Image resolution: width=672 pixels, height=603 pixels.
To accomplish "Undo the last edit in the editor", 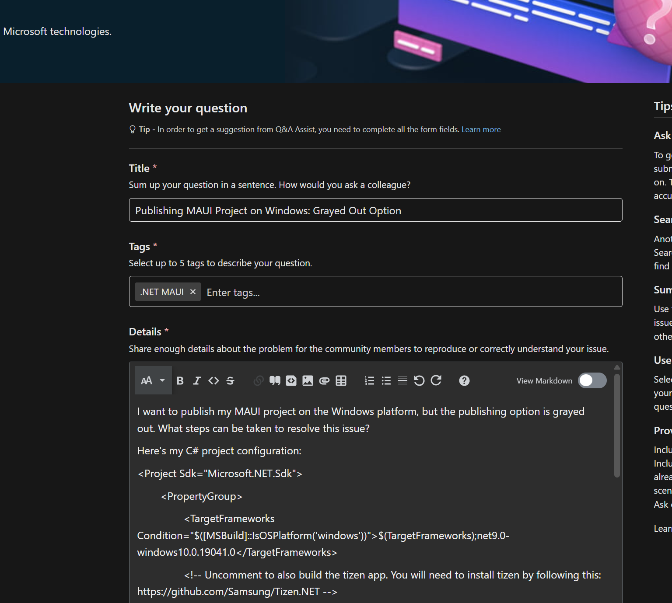I will [x=419, y=381].
